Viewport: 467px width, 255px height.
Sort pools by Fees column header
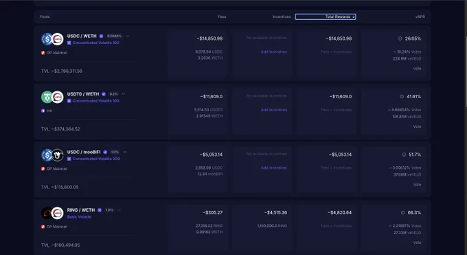pyautogui.click(x=222, y=16)
